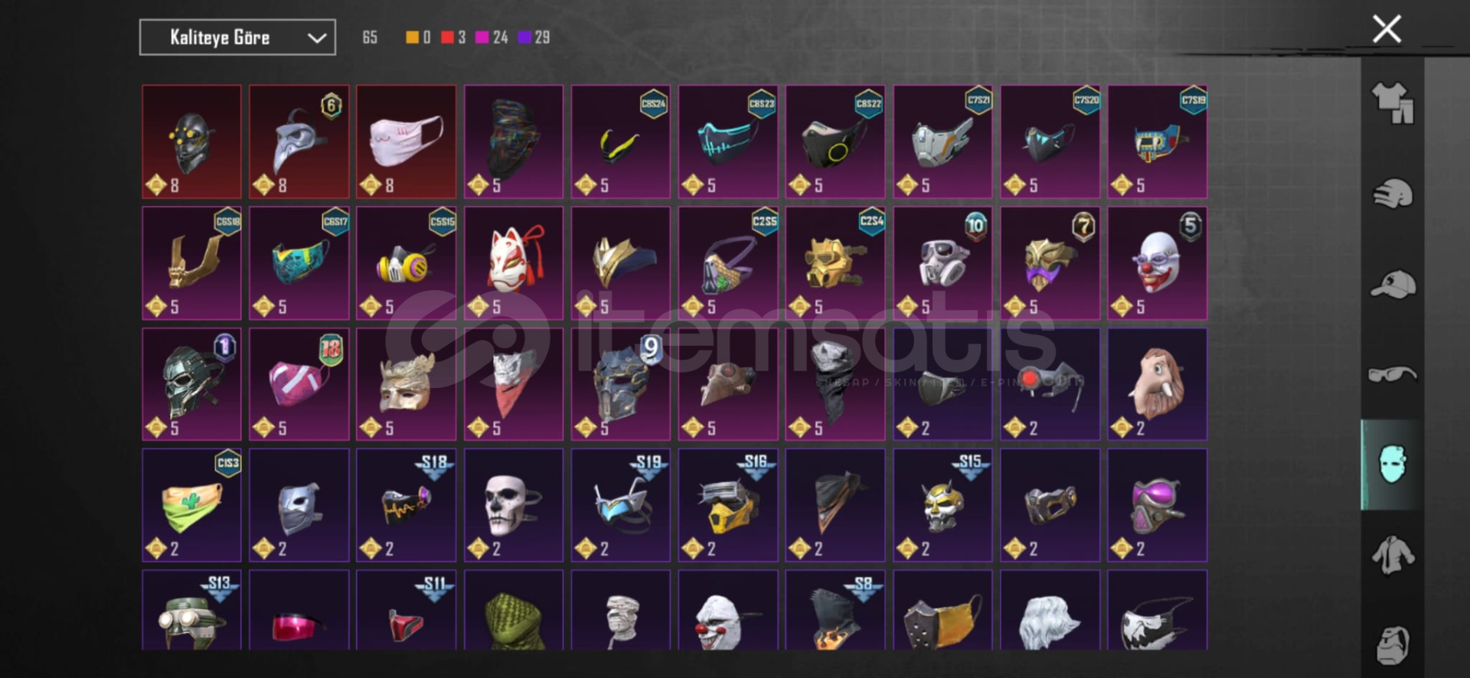Open the jacket category icon
Screen dimensions: 1470x678
pyautogui.click(x=1393, y=556)
